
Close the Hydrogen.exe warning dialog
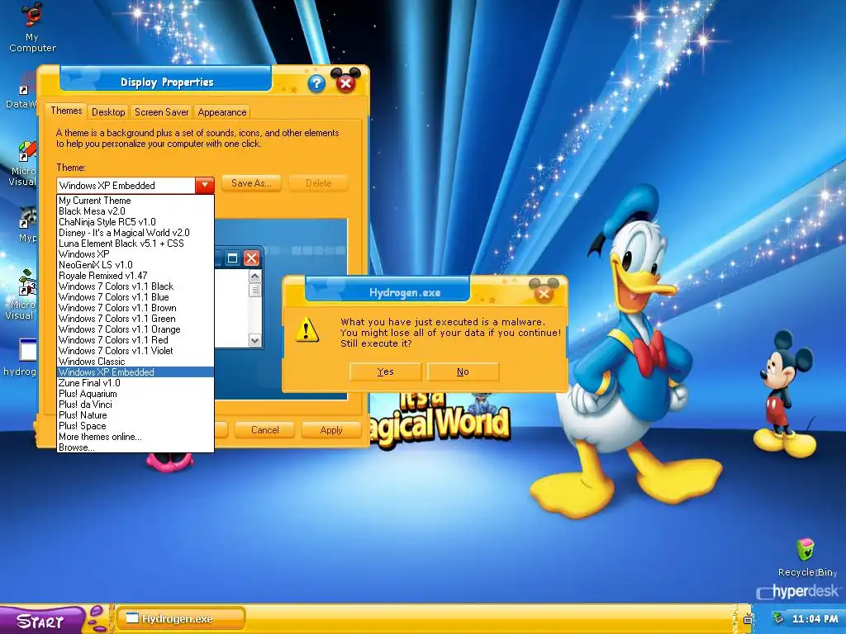544,293
